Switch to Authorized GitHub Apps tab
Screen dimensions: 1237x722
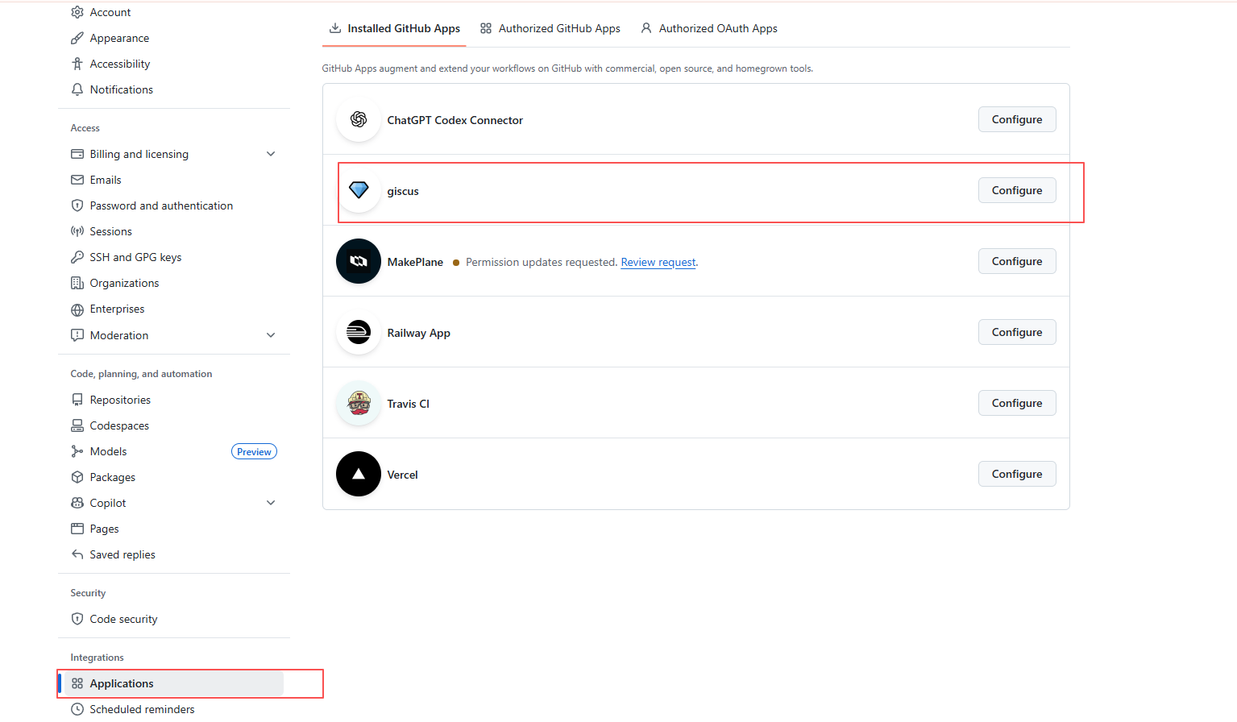click(550, 28)
